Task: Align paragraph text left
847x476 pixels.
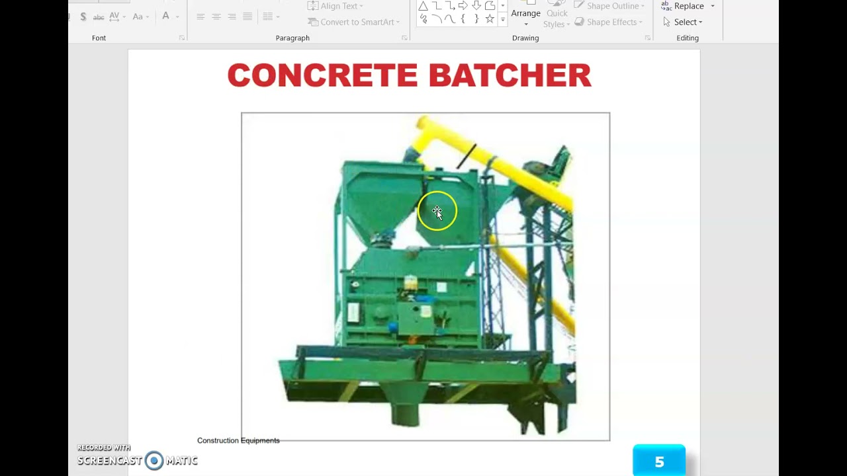Action: pyautogui.click(x=201, y=17)
